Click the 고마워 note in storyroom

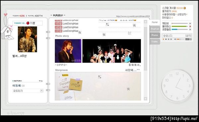67,96
